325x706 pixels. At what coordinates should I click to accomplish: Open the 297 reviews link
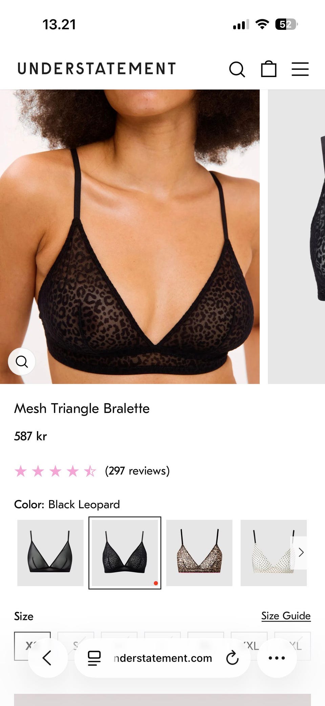137,471
